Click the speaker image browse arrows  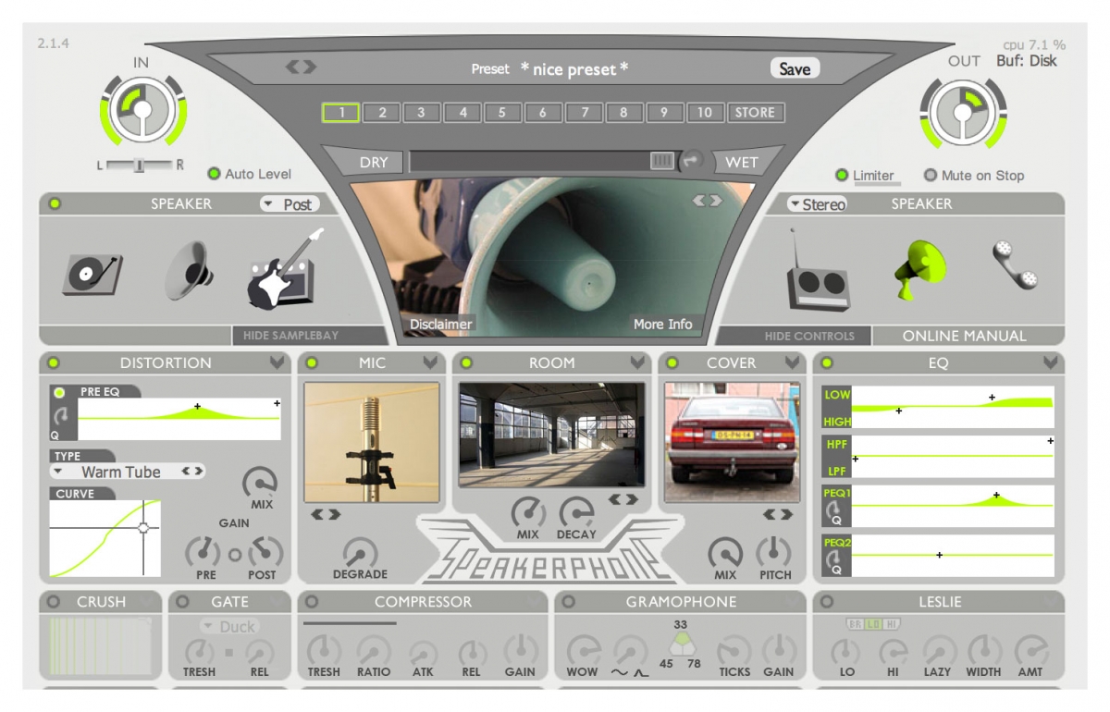click(x=709, y=200)
